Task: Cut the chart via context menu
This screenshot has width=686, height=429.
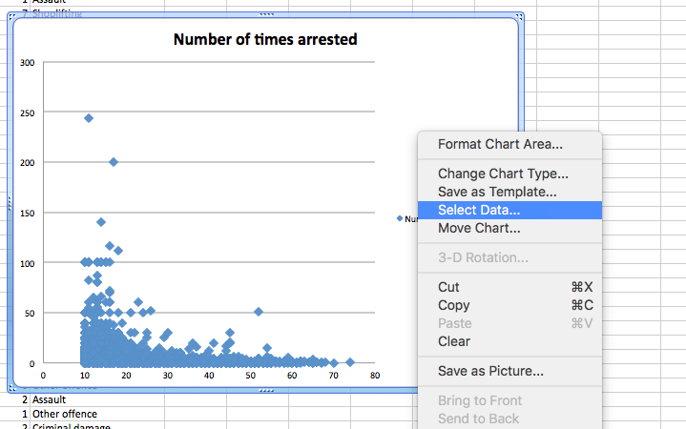Action: pos(448,287)
